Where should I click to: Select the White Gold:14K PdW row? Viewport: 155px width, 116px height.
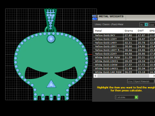pyautogui.click(x=124, y=72)
